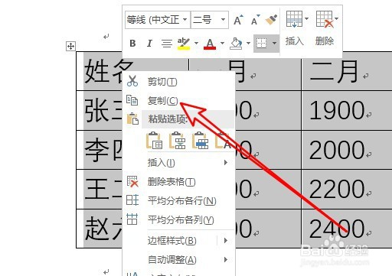Viewport: 392px width, 276px height.
Task: Click the Shrink Font icon
Action: (255, 20)
